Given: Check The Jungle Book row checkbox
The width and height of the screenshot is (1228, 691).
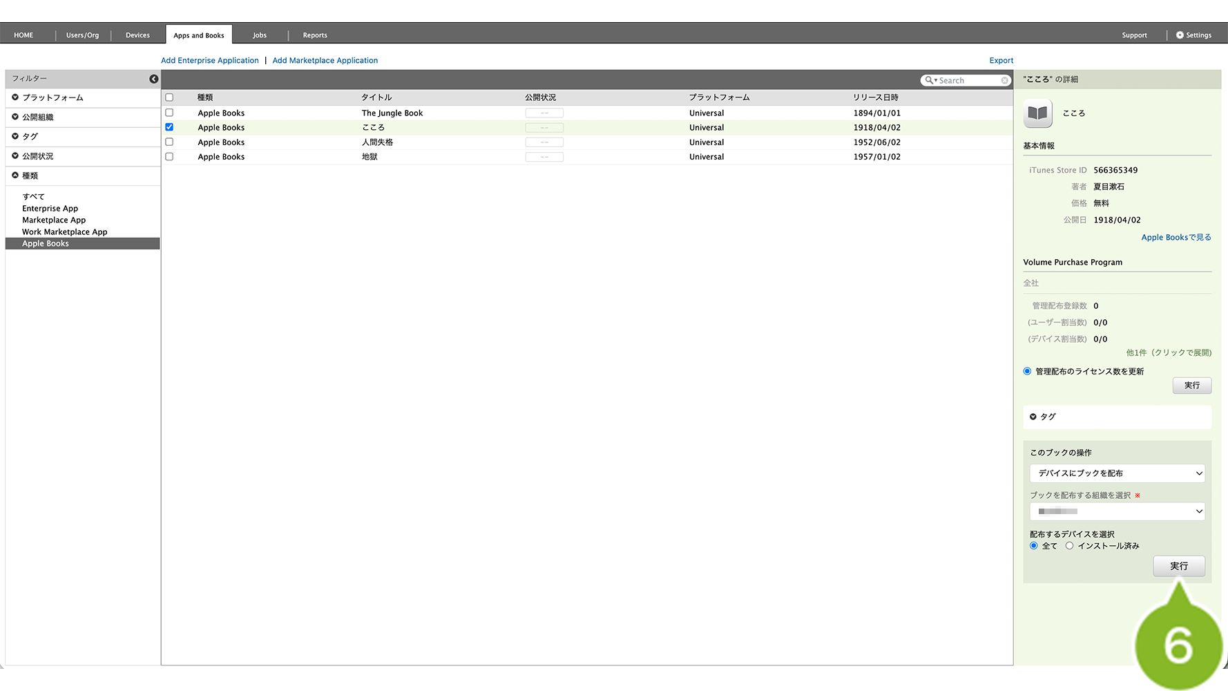Looking at the screenshot, I should (x=169, y=113).
